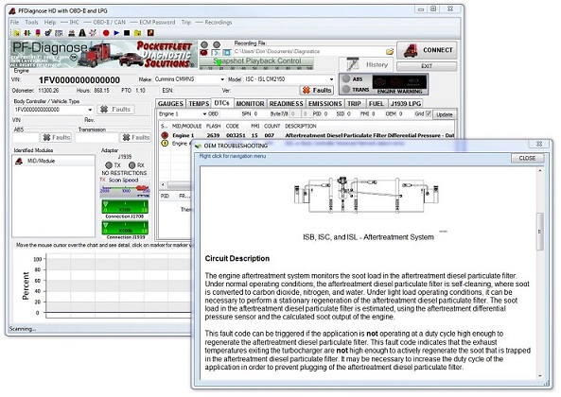The height and width of the screenshot is (397, 561).
Task: Click the browse folder icon beside Recording File
Action: tap(390, 51)
